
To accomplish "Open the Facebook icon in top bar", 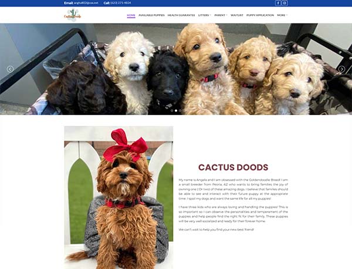I will tap(278, 3).
